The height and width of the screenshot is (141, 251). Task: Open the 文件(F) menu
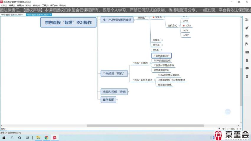click(x=4, y=5)
